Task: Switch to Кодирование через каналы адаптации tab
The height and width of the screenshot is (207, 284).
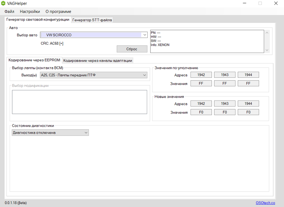Action: point(98,60)
